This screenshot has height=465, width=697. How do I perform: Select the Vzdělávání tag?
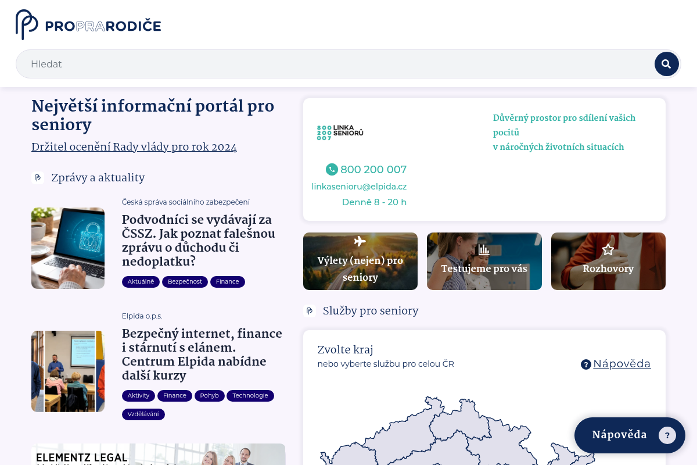(x=143, y=414)
